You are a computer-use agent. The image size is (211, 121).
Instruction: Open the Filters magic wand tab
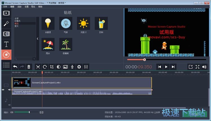click(6, 24)
